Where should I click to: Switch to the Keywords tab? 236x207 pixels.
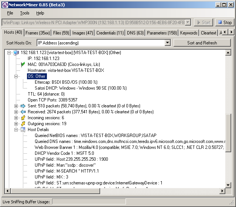tap(189, 33)
